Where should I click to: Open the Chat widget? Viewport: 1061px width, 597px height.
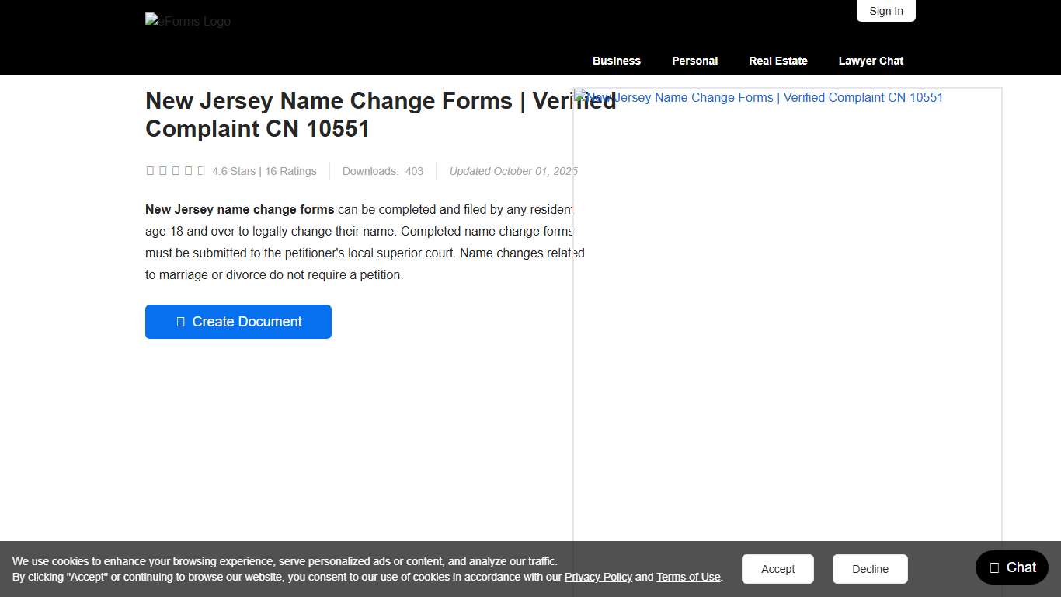(1011, 567)
